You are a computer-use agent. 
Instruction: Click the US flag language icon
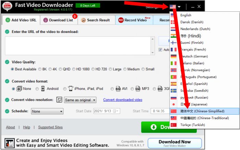pos(173,7)
